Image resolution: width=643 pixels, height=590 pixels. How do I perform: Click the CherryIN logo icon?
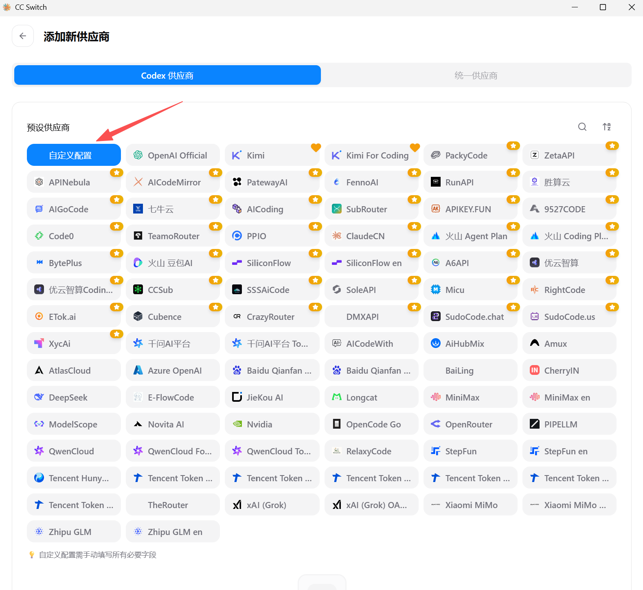pos(535,370)
